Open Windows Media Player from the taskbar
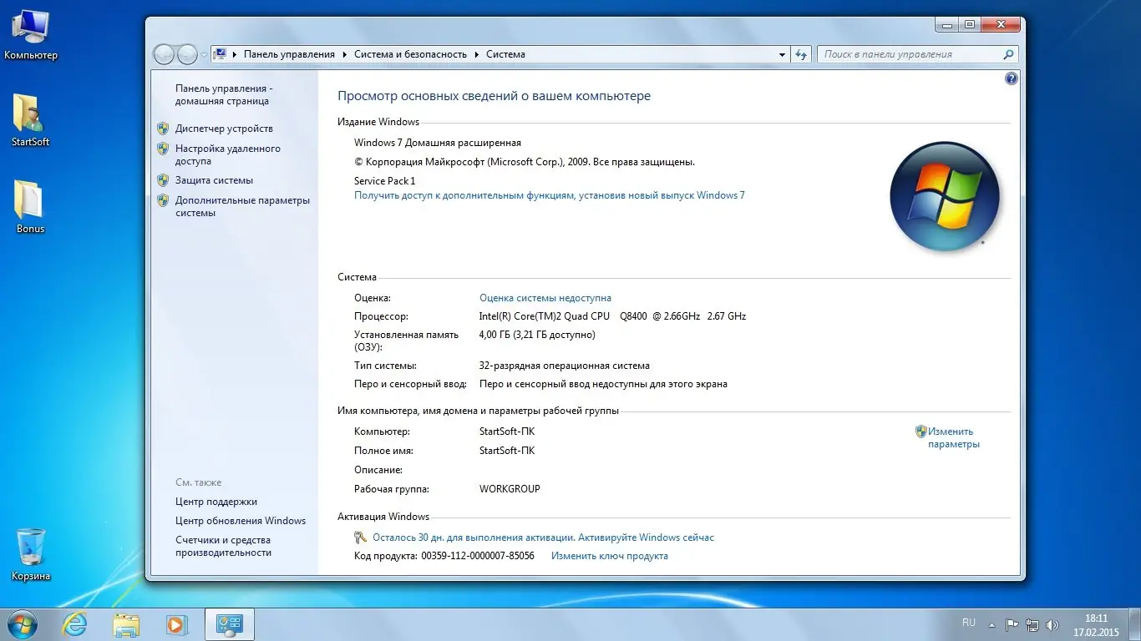 (176, 623)
